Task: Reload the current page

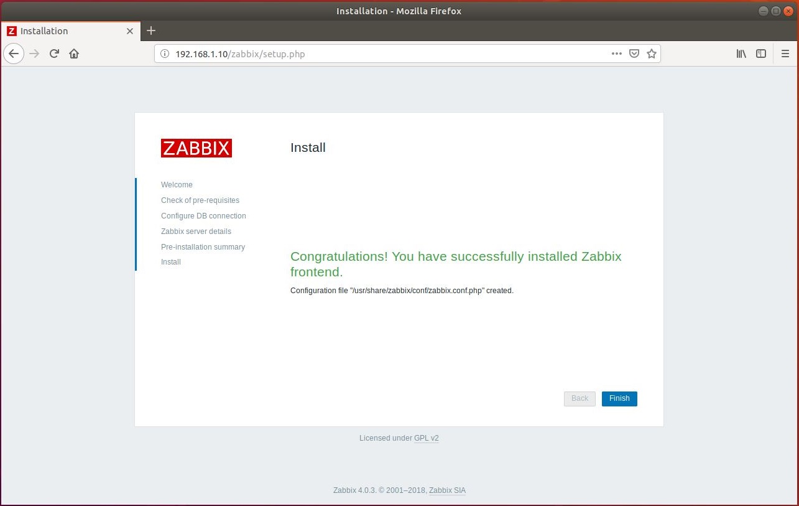Action: tap(54, 54)
